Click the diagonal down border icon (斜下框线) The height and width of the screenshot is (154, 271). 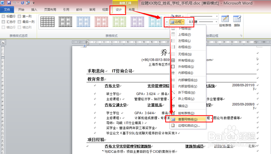(173, 93)
